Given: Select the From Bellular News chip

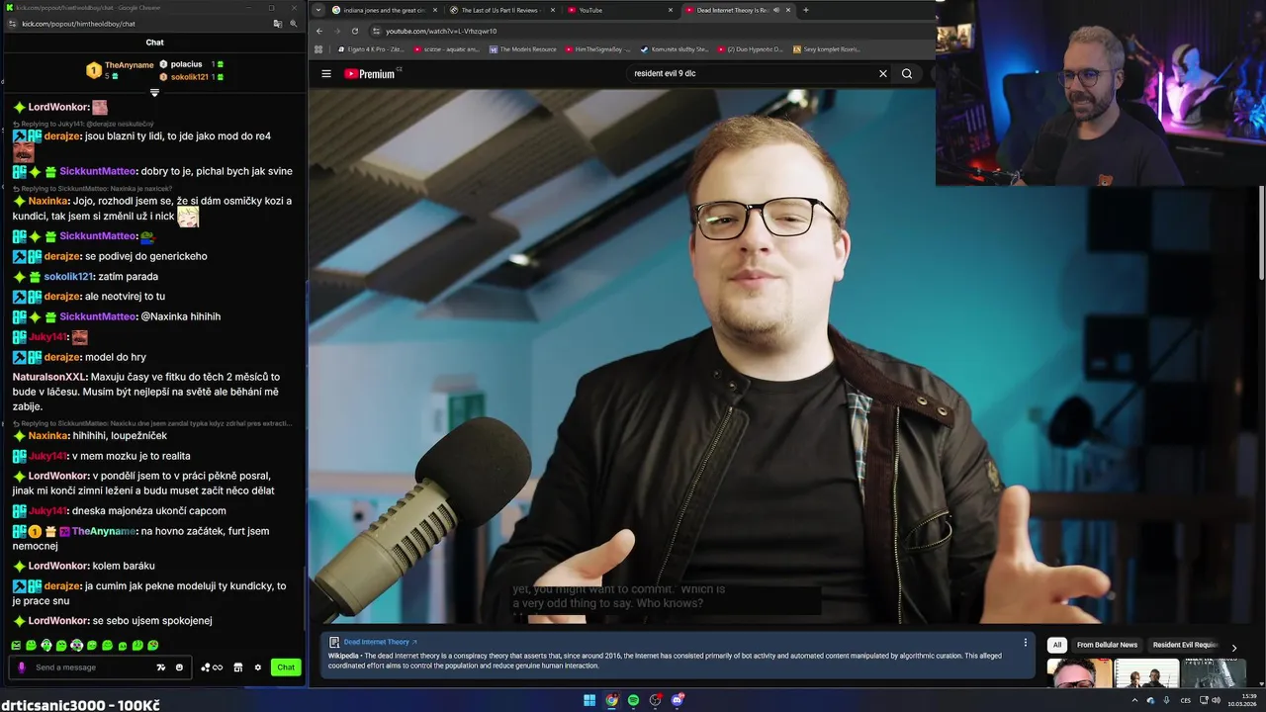Looking at the screenshot, I should point(1108,645).
